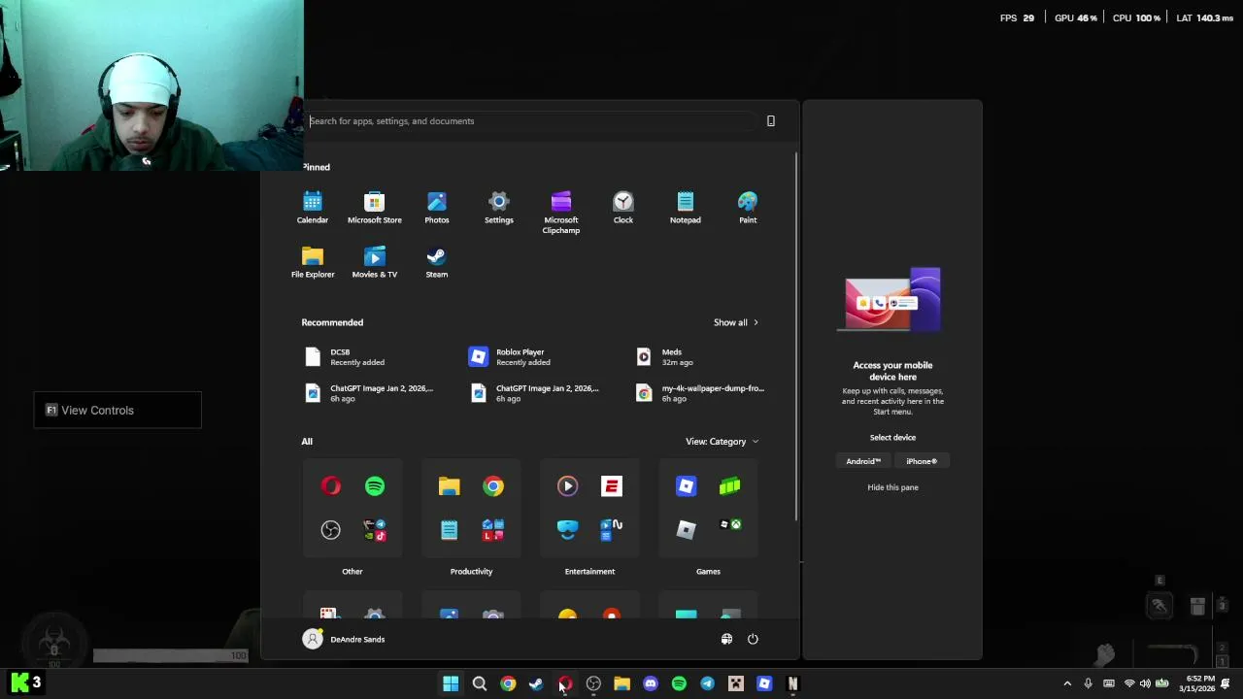Open Search from the taskbar
The height and width of the screenshot is (699, 1243).
point(479,683)
